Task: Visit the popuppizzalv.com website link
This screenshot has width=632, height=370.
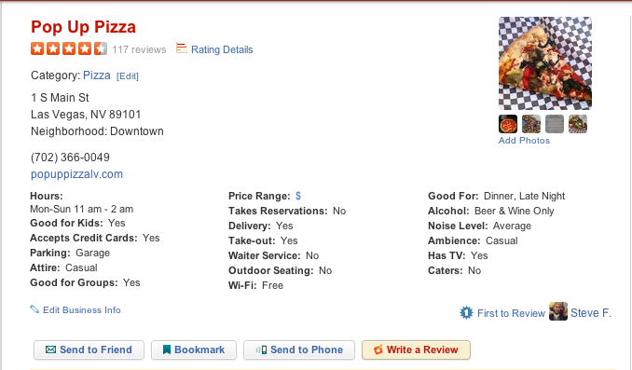Action: 76,174
